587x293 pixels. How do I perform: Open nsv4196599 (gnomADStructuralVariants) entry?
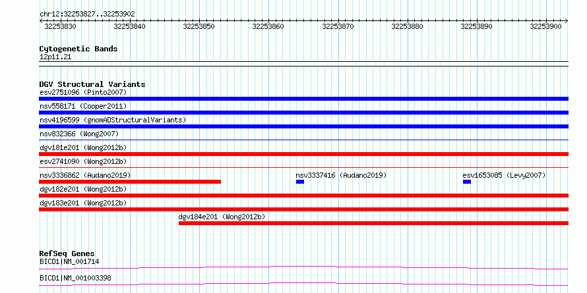pos(113,120)
